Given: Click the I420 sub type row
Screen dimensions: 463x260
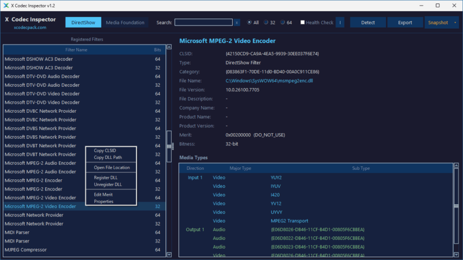Looking at the screenshot, I should [x=316, y=195].
